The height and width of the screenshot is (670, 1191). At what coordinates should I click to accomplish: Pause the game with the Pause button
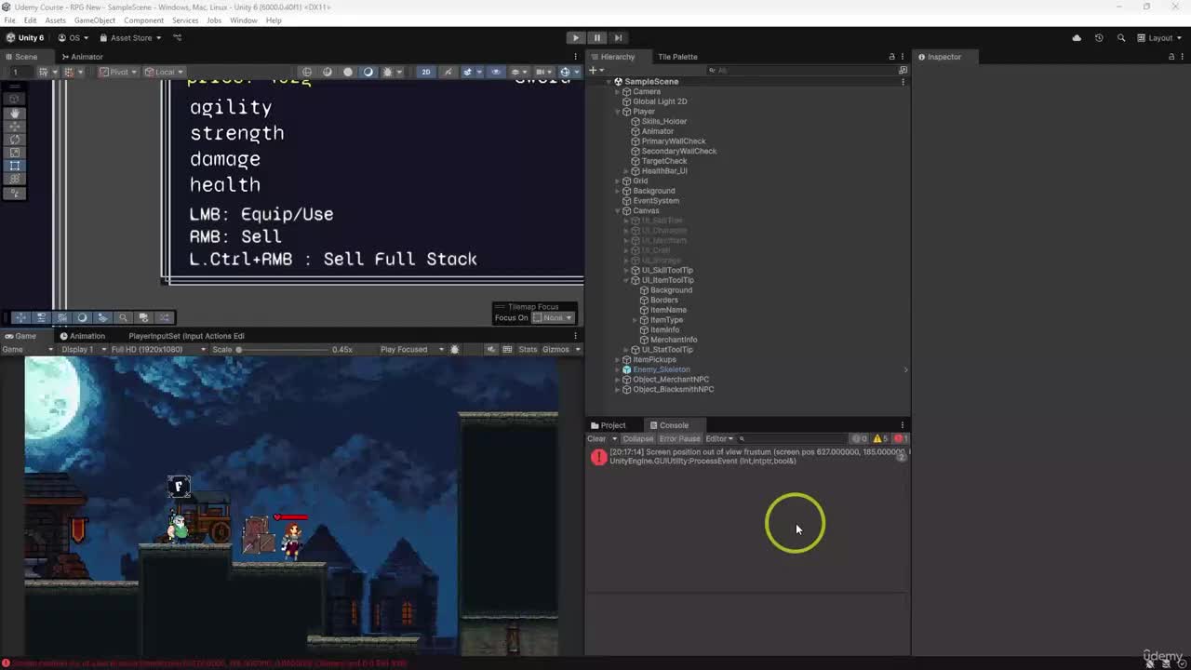(597, 38)
